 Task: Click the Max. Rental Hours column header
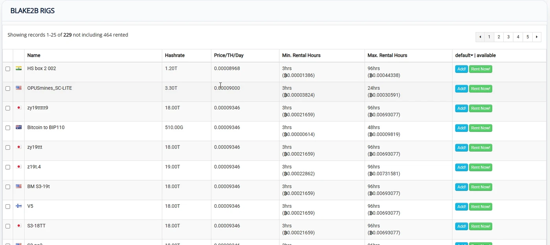(x=387, y=55)
